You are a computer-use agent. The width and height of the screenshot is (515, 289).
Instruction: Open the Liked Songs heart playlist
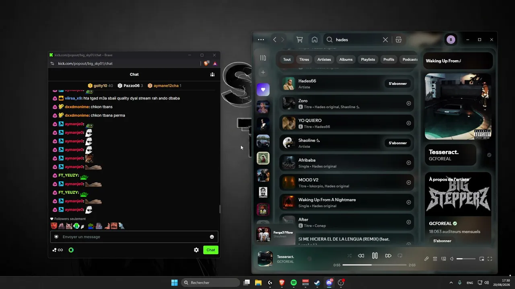pos(263,90)
